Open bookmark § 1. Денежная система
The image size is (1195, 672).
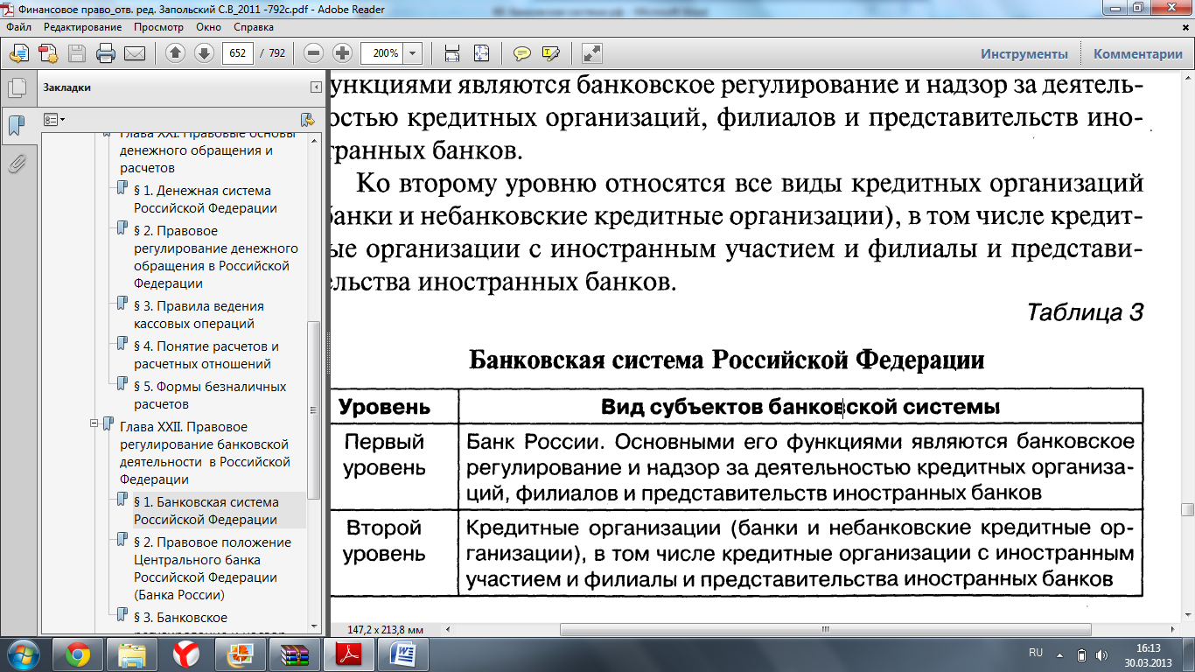[202, 199]
